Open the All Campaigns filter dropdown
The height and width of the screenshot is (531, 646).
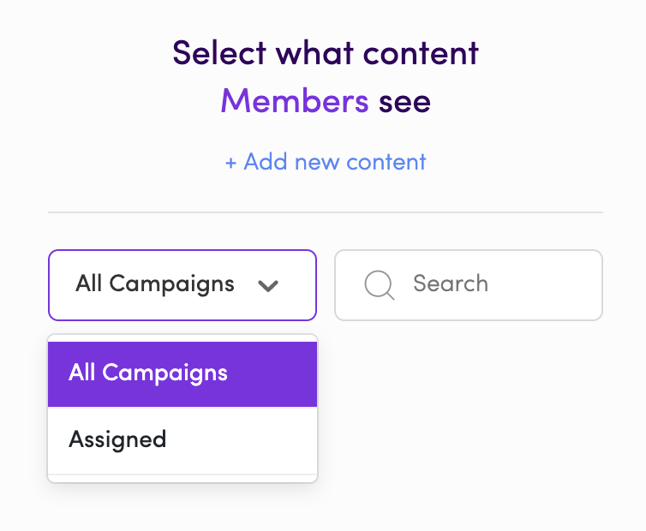pyautogui.click(x=182, y=285)
